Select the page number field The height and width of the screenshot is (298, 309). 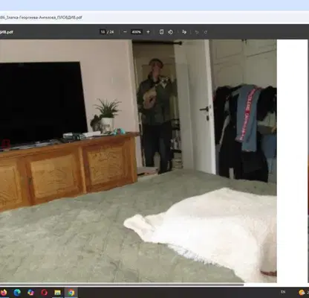point(103,32)
